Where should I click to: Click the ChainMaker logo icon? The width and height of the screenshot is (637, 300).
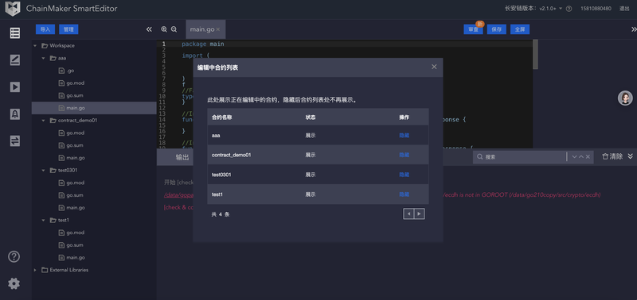tap(13, 9)
